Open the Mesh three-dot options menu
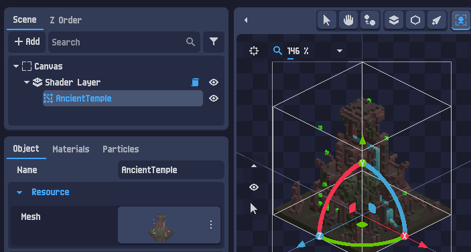This screenshot has height=252, width=471. point(211,225)
